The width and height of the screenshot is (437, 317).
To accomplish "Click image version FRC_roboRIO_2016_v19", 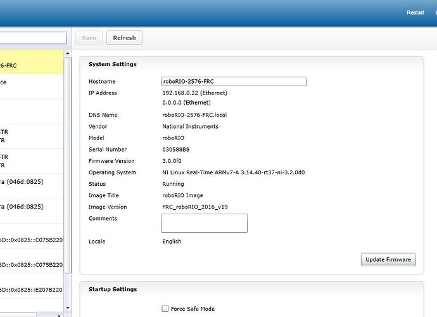I will (x=195, y=207).
